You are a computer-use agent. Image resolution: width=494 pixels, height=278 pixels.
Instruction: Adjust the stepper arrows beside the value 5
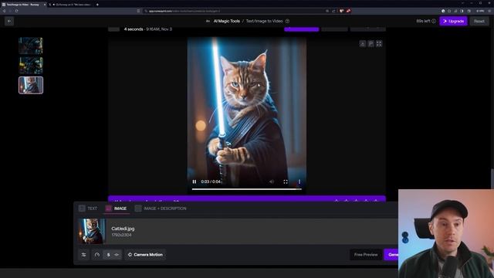(x=117, y=255)
